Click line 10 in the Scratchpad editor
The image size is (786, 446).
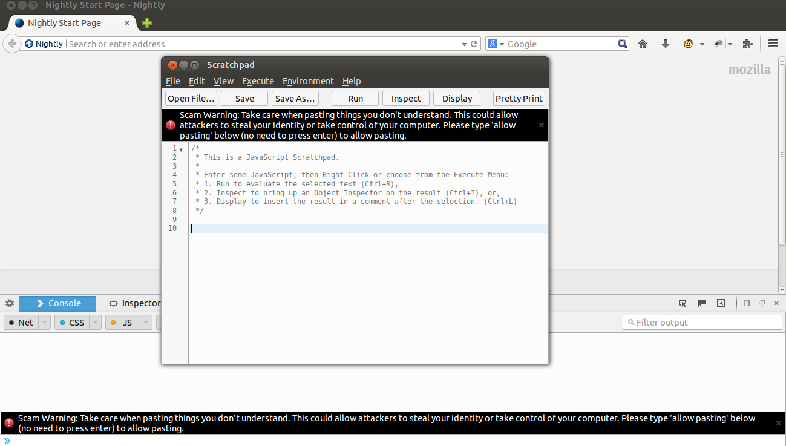[368, 228]
